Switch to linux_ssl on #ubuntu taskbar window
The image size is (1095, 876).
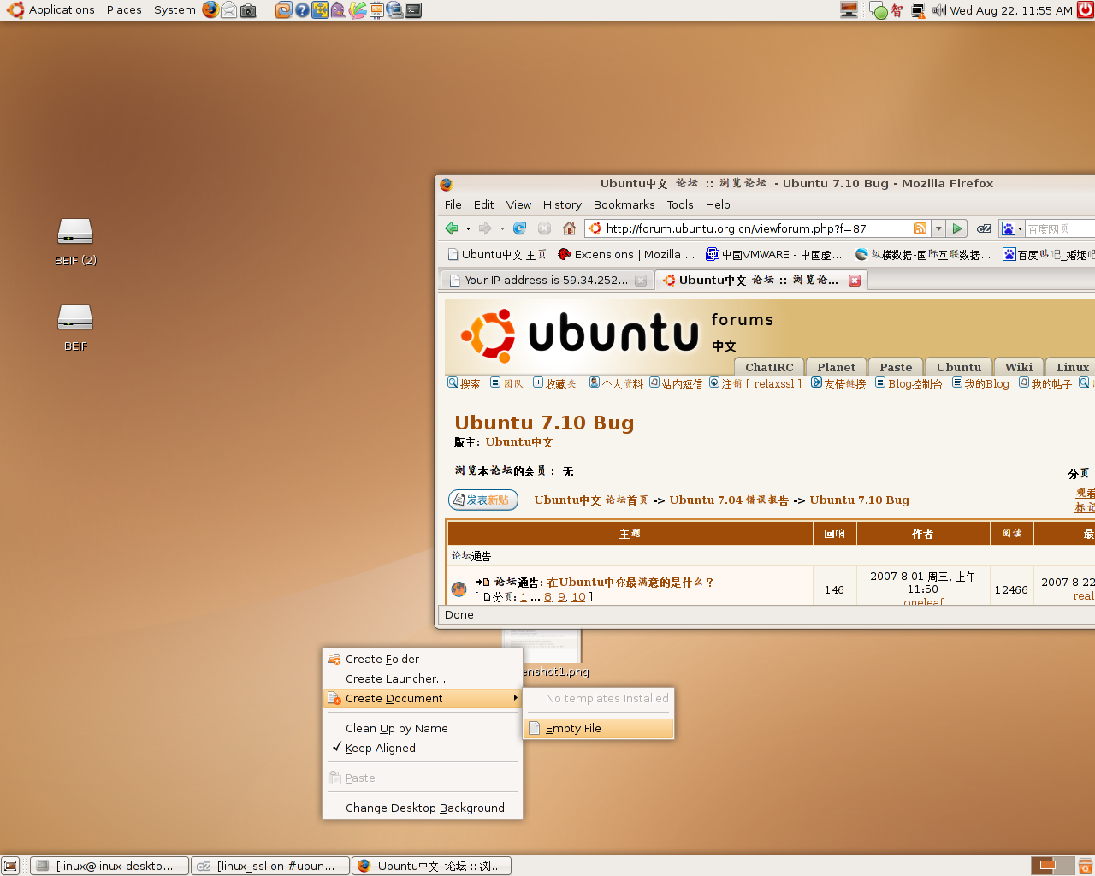[270, 866]
